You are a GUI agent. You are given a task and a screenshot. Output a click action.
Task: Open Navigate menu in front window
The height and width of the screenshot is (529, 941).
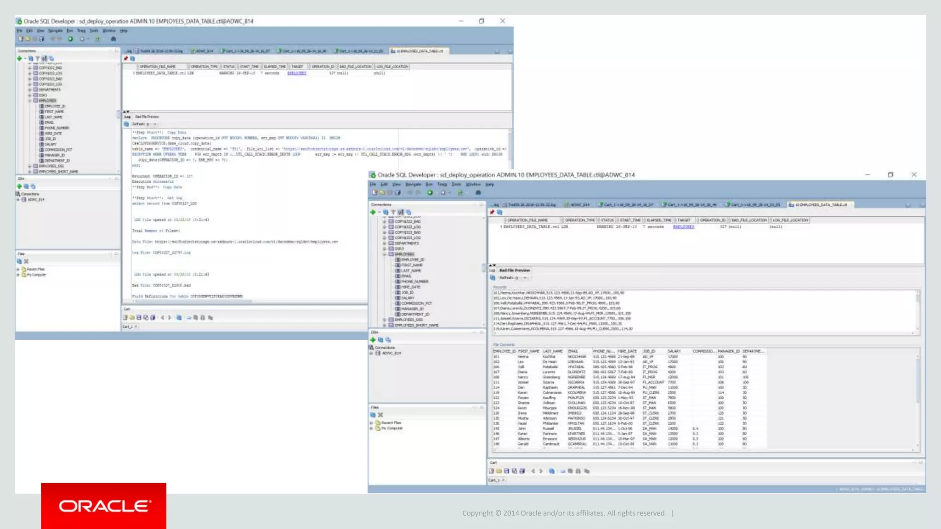click(413, 184)
